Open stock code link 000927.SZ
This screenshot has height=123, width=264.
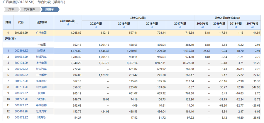click(21, 105)
